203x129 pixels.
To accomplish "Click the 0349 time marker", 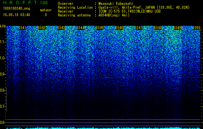I will (177, 28).
